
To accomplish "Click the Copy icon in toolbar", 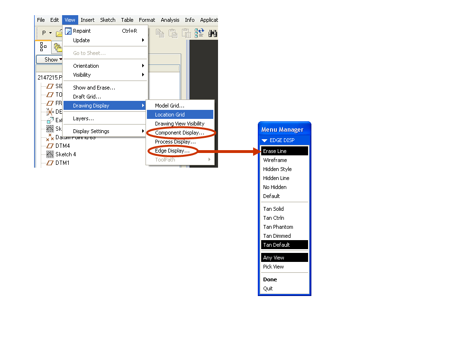I will point(160,33).
